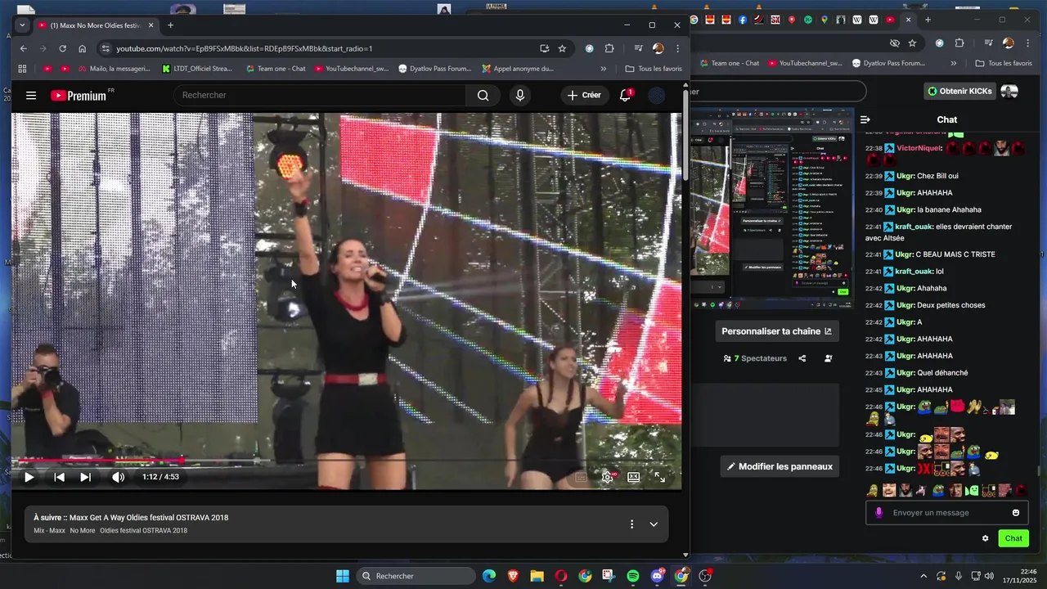This screenshot has height=589, width=1047.
Task: Open emoji picker in chat input
Action: (x=1016, y=513)
